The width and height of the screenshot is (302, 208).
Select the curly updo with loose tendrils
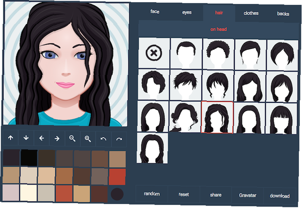(185, 116)
